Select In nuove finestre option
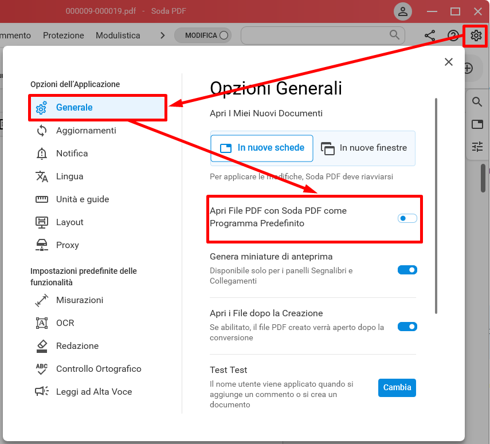Viewport: 490px width, 444px height. [364, 148]
